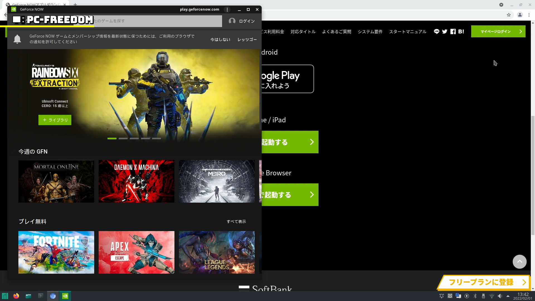Select the fifth carousel slide indicator

point(157,139)
